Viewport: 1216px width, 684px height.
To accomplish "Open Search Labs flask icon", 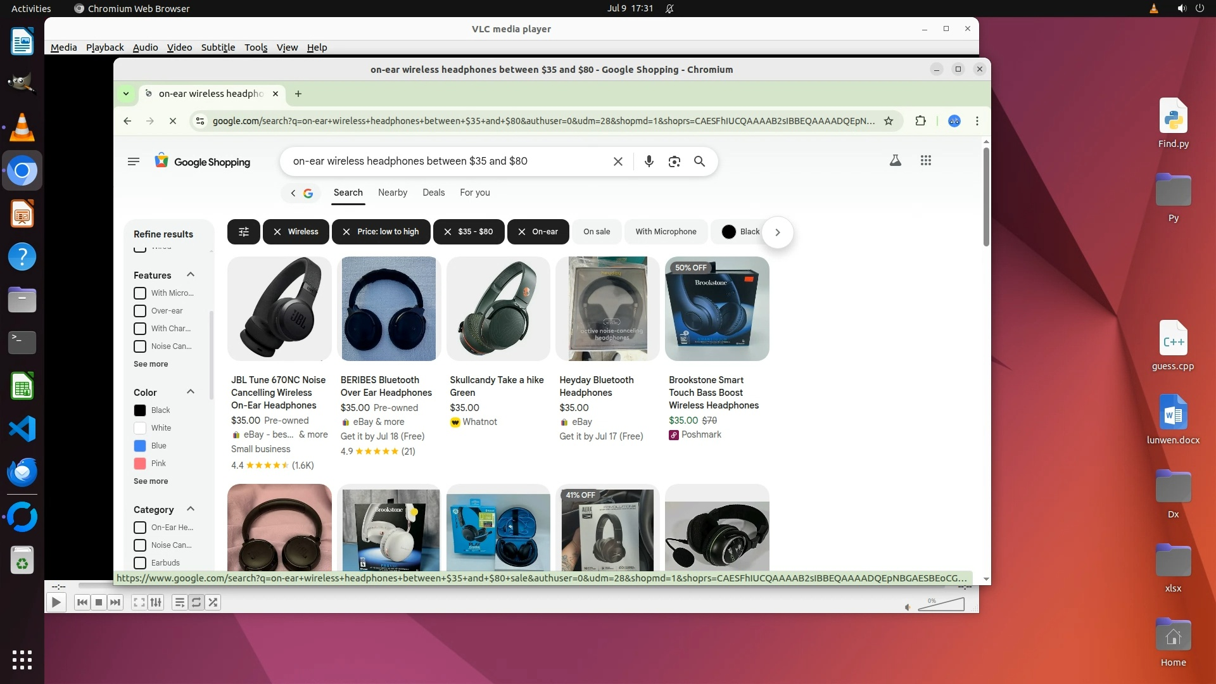I will click(x=895, y=161).
